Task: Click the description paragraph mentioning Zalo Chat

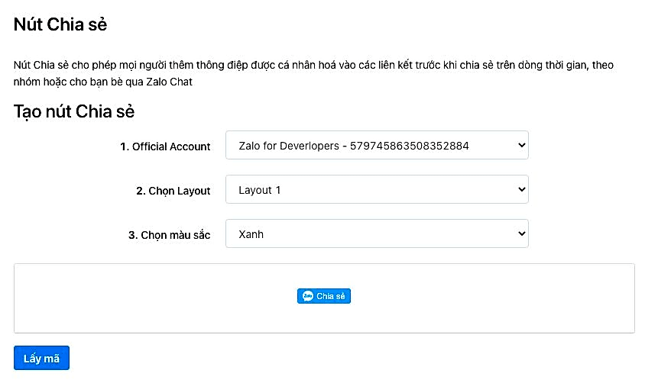Action: point(313,73)
